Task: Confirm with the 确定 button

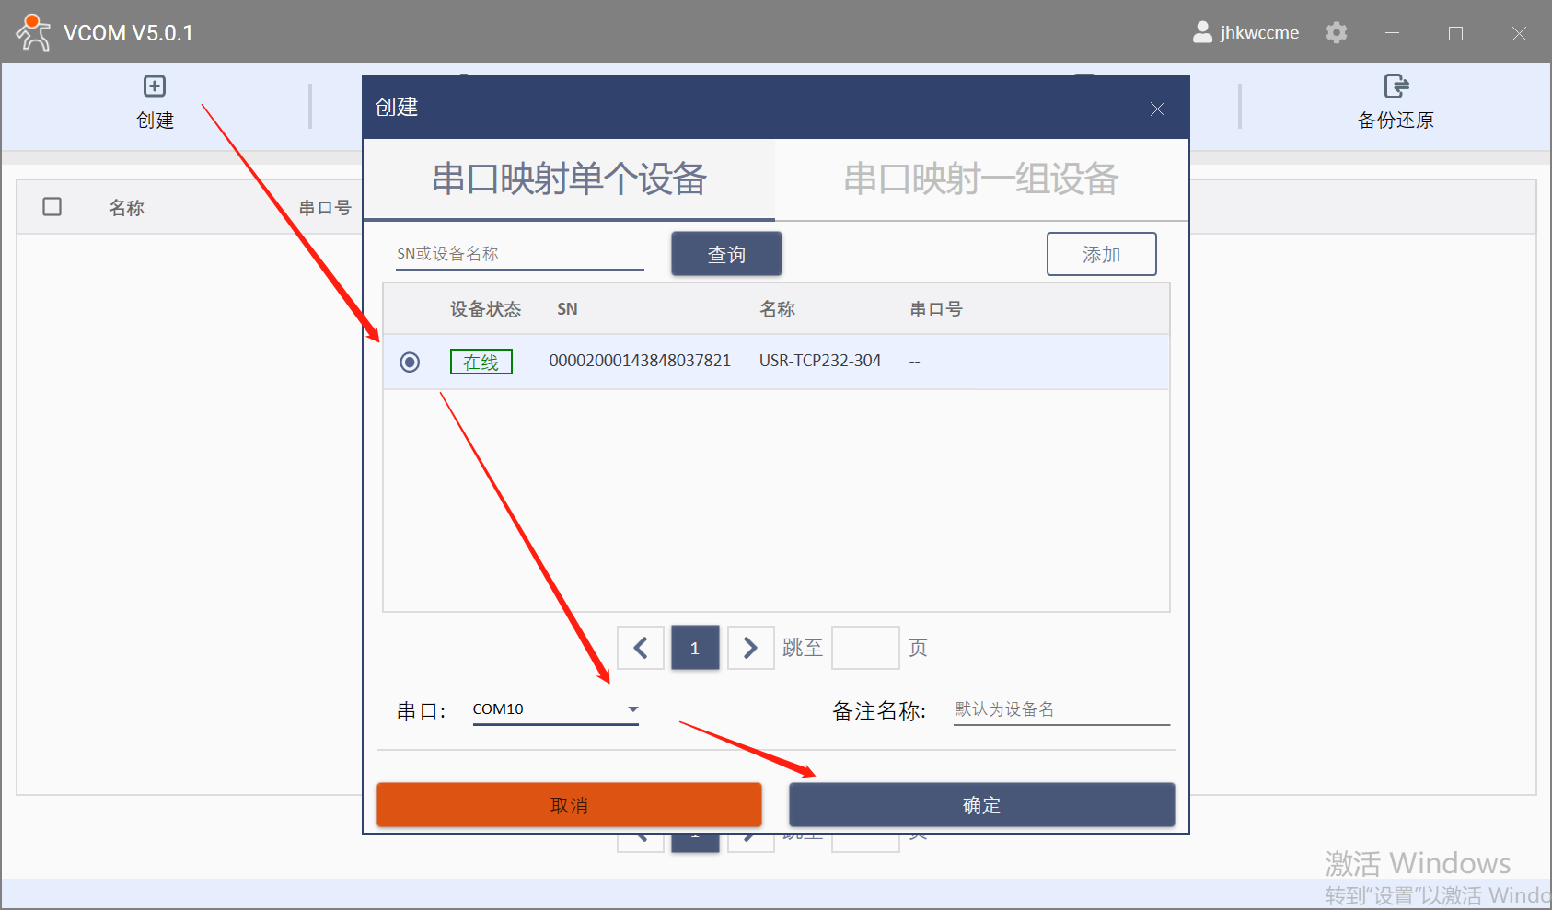Action: [x=981, y=805]
